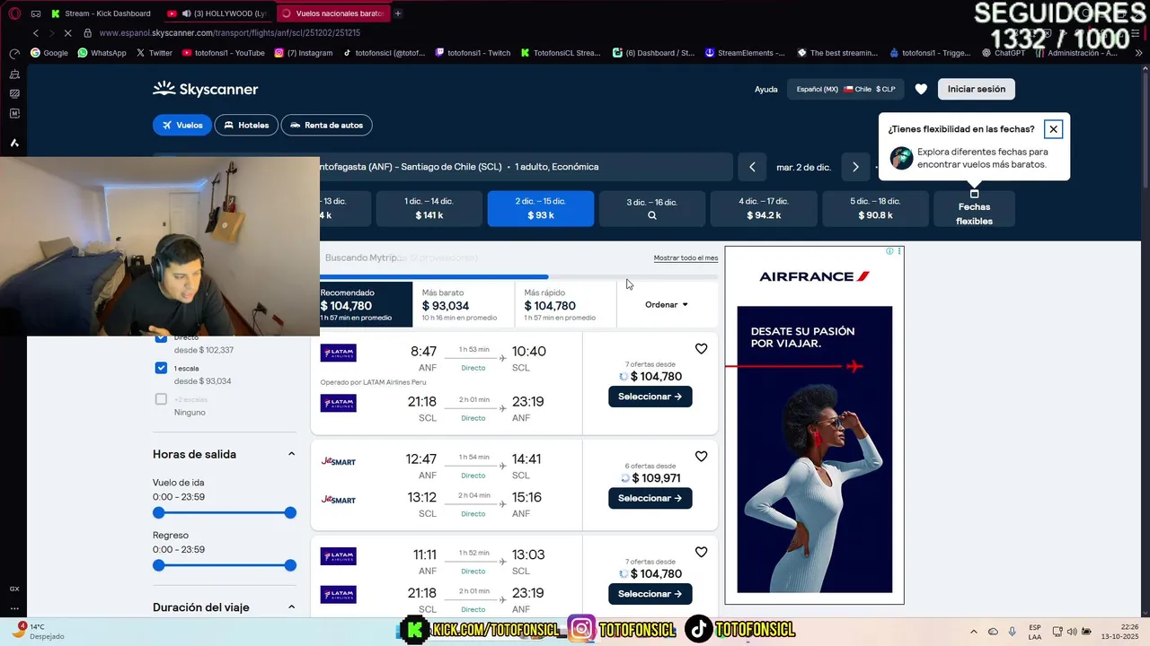Open the ESP LAA keyboard language indicator

(1035, 632)
